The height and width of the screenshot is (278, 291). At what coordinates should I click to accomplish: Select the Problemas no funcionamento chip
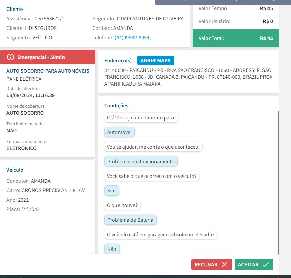(141, 162)
